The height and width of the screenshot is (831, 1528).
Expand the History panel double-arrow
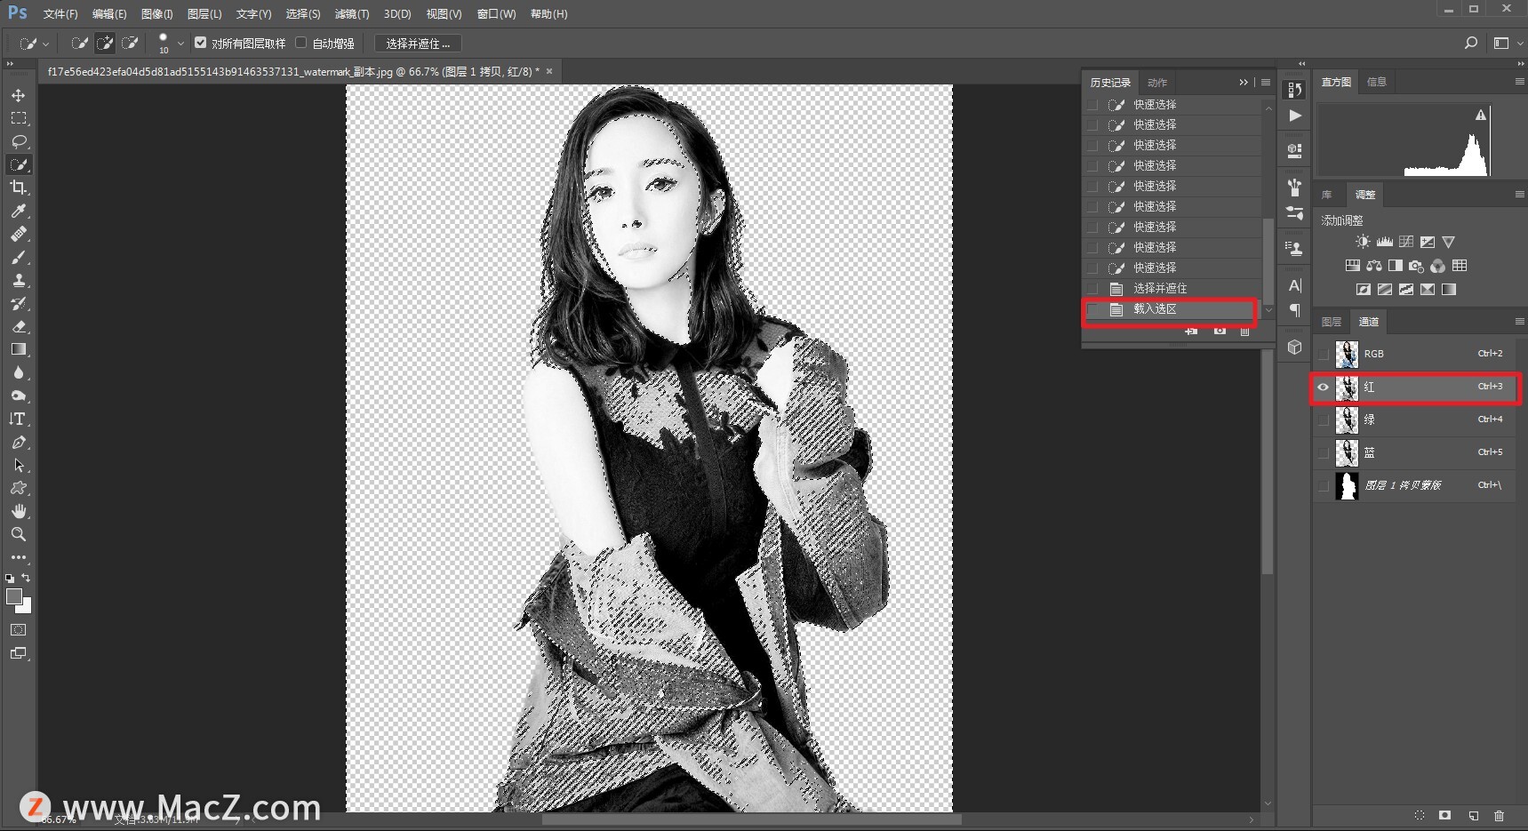point(1244,82)
